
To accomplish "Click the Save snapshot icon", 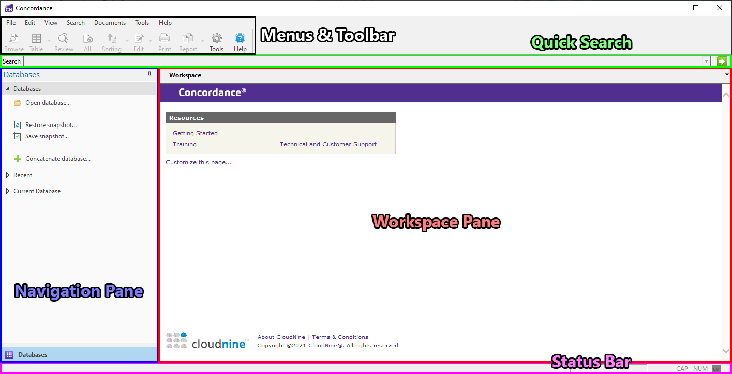I will tap(18, 136).
